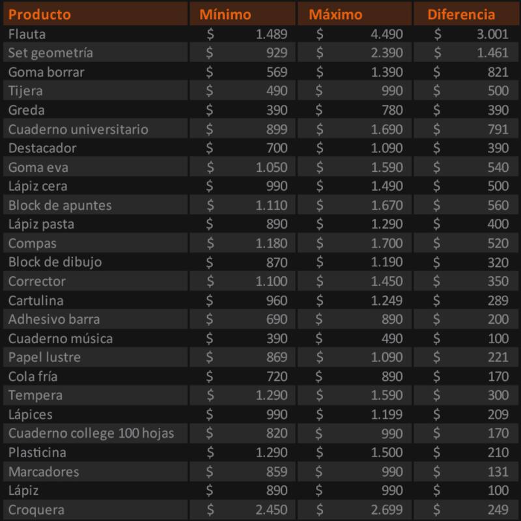Click the Cuaderno college 100 hojas cell
Screen dimensions: 521x521
(x=91, y=433)
